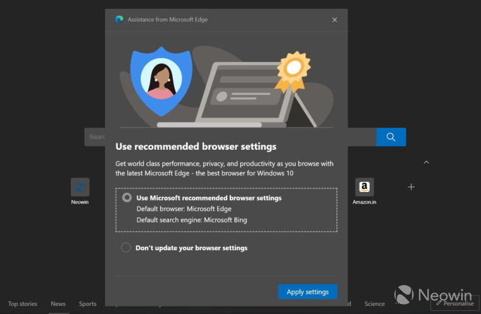Viewport: 481px width, 314px height.
Task: Collapse quick links with the chevron arrow
Action: [x=427, y=162]
